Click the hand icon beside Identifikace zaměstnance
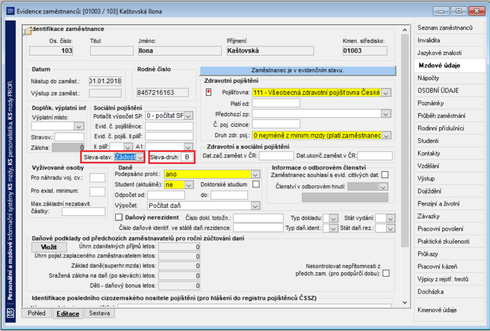 (28, 31)
